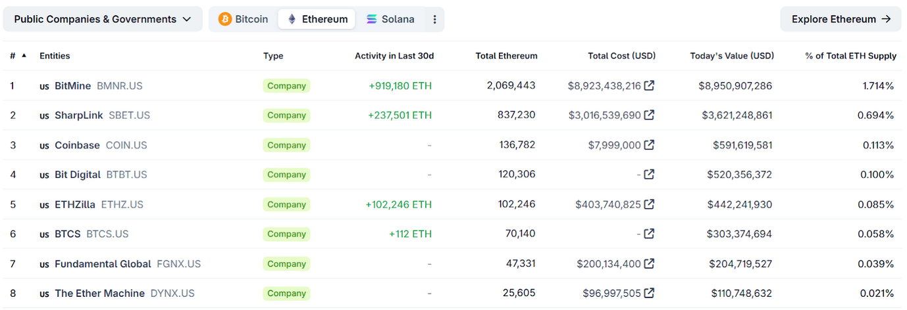
Task: Switch to the Bitcoin tab
Action: click(x=244, y=19)
